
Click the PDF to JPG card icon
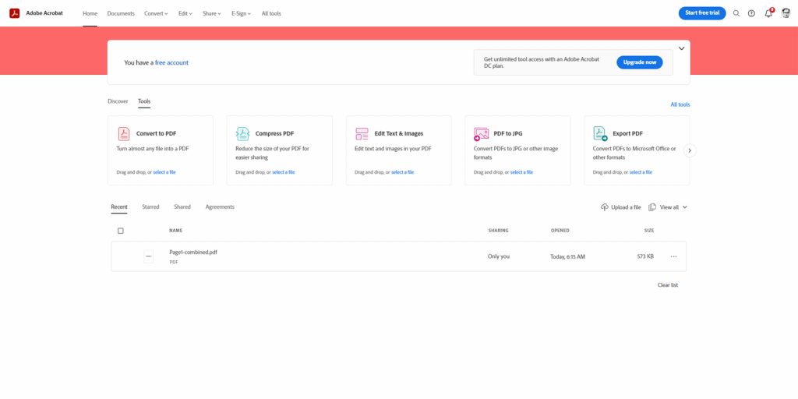[481, 134]
